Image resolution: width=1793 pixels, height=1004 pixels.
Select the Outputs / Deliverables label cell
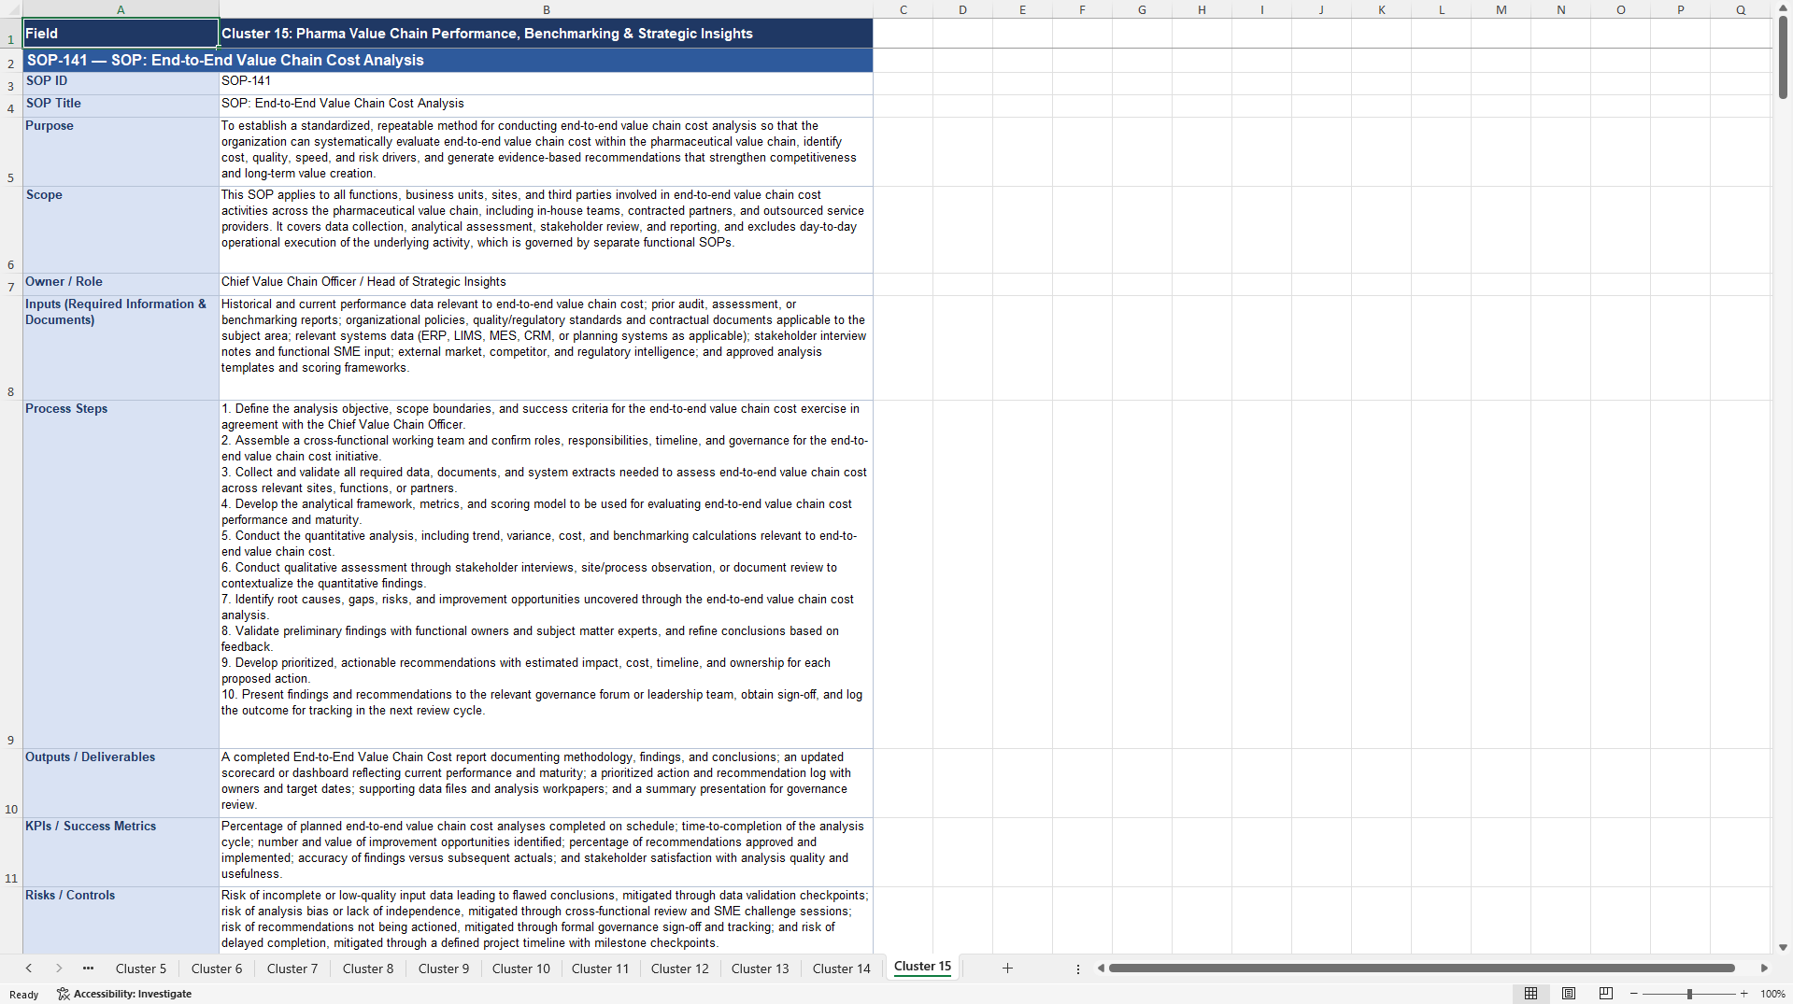pos(121,783)
